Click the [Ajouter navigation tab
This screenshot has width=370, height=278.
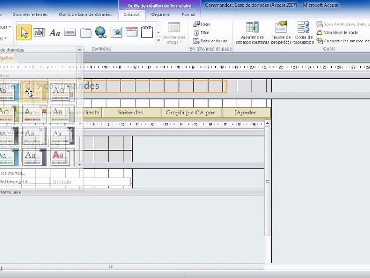click(246, 112)
